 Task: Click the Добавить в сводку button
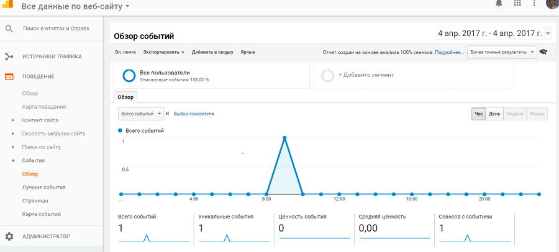(x=212, y=53)
